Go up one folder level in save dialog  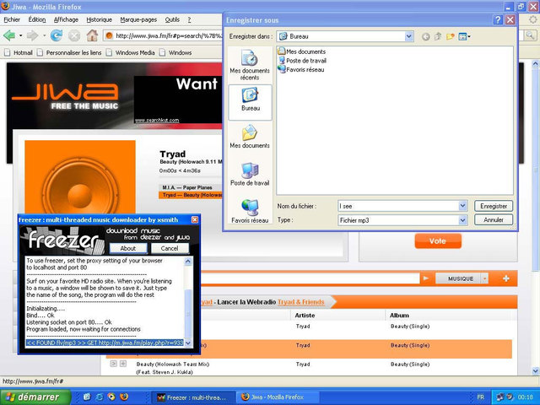pyautogui.click(x=438, y=36)
